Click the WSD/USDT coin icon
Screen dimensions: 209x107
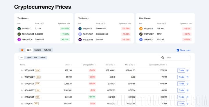[80, 40]
